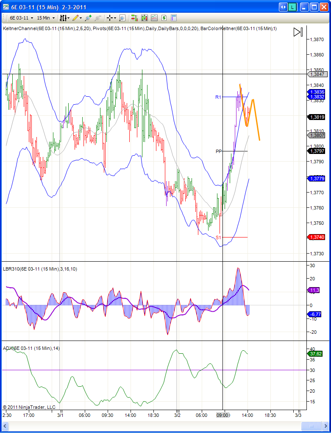This screenshot has width=331, height=433.
Task: Click the 09:00 highlighted time axis label
Action: (223, 415)
